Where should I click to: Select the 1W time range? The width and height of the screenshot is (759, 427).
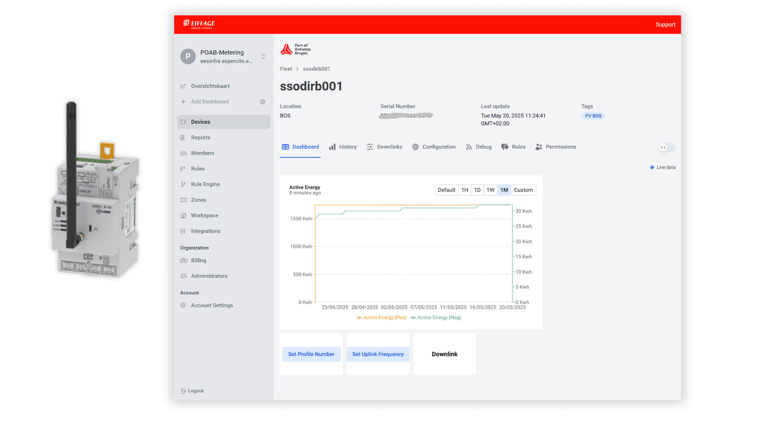pos(490,190)
